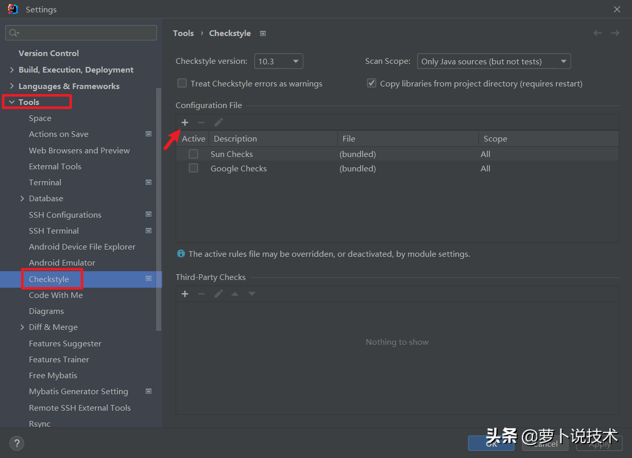Select the Sun Checks table row description
632x458 pixels.
coord(232,154)
